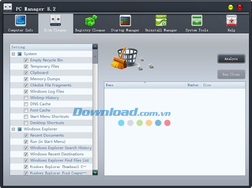The image size is (252, 188).
Task: Click the PC Manager title bar logo
Action: point(8,7)
